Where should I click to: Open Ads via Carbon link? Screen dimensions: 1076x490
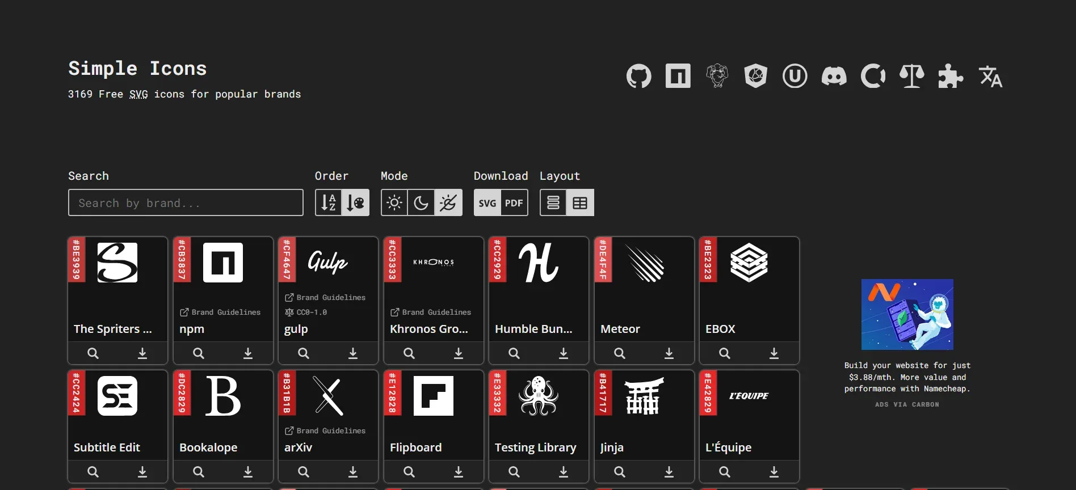907,404
